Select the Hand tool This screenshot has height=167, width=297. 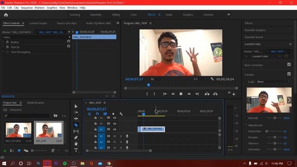point(76,144)
